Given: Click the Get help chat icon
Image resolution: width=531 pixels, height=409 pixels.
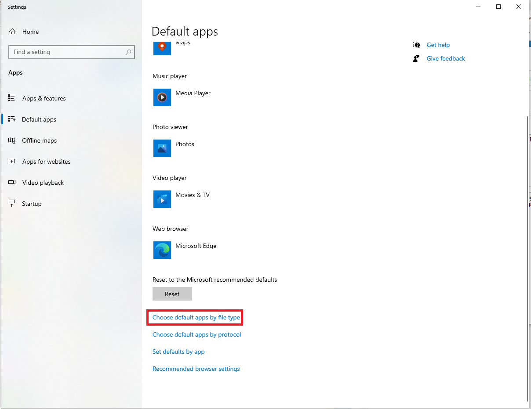Looking at the screenshot, I should pos(416,45).
